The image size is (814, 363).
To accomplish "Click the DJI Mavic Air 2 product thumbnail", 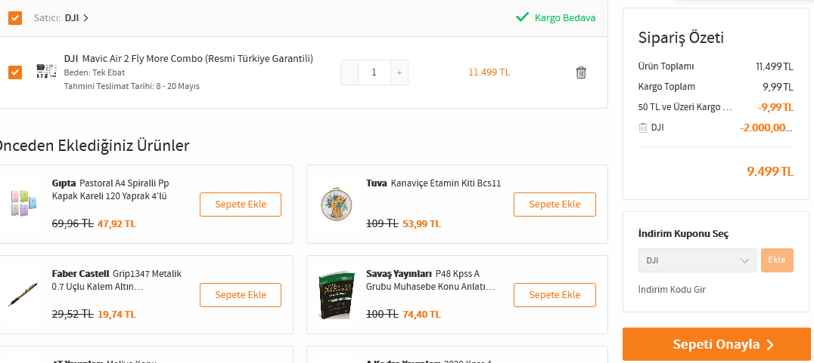I will [x=46, y=71].
